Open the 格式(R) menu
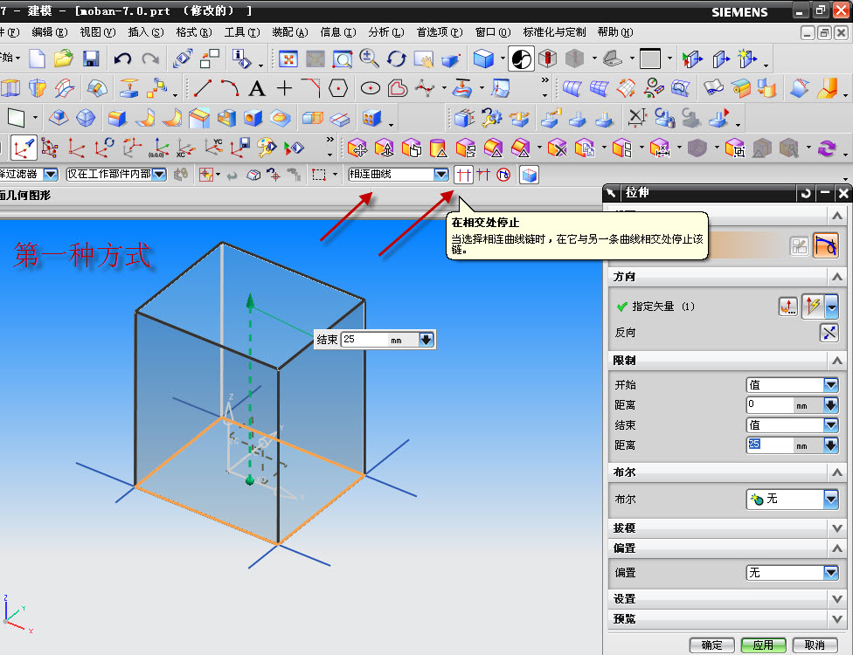The height and width of the screenshot is (655, 853). point(194,32)
